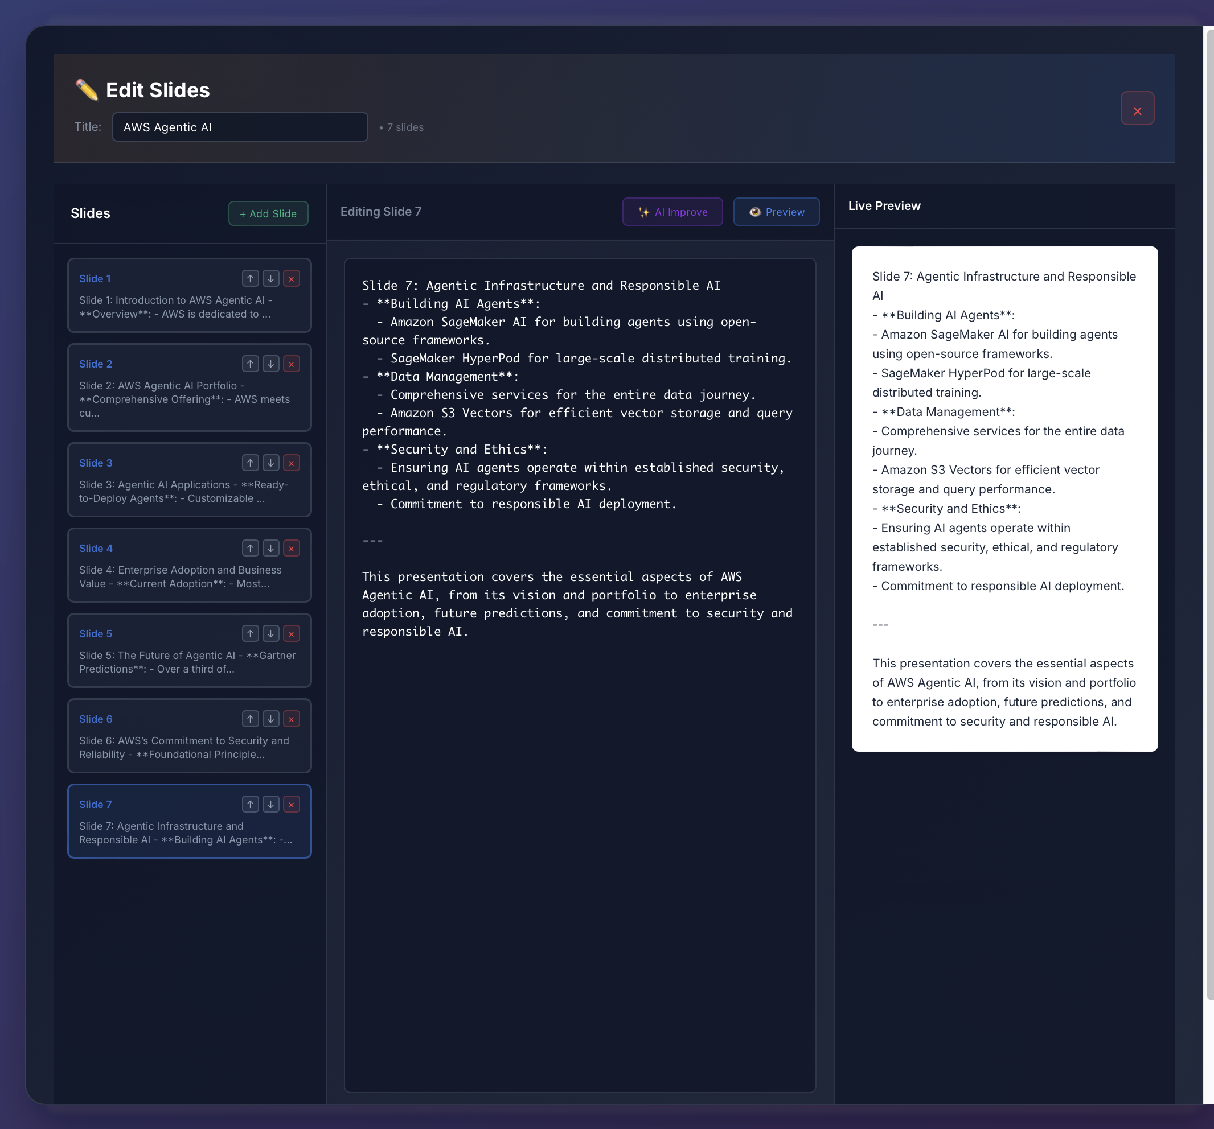
Task: Click the AI Improve button
Action: click(x=672, y=212)
